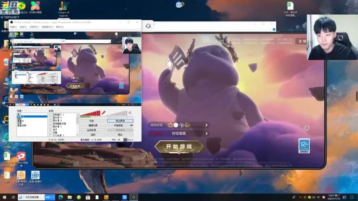This screenshot has width=358, height=201.
Task: Expand the 同玩好友 friends row arrow
Action: click(206, 125)
